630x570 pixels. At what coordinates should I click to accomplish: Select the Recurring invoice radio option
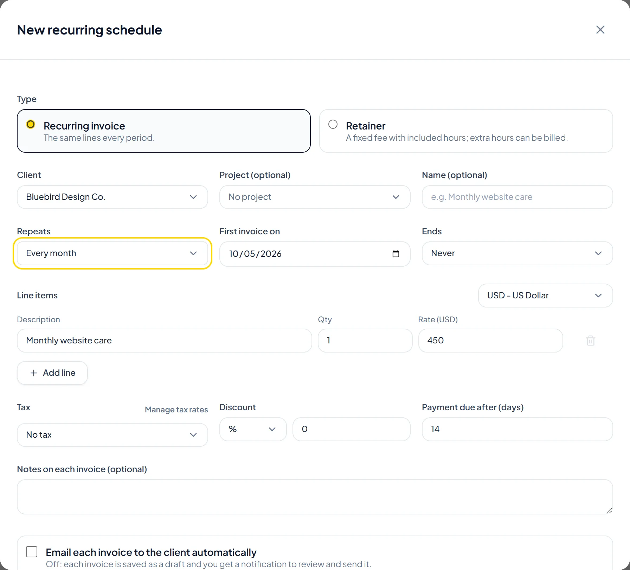point(31,124)
